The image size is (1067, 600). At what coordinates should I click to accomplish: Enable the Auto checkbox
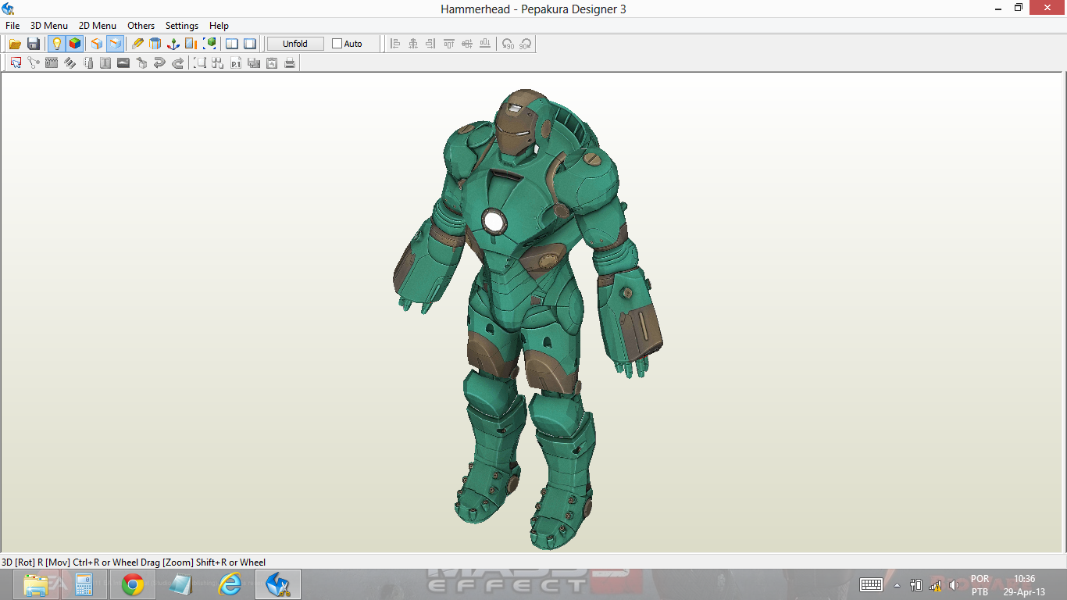coord(337,44)
